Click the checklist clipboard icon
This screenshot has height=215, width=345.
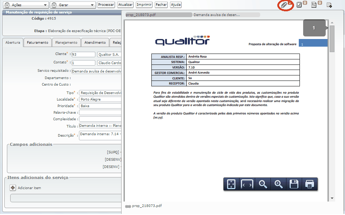pyautogui.click(x=300, y=5)
